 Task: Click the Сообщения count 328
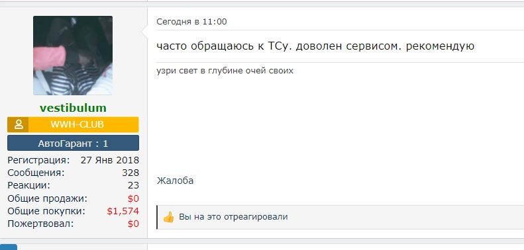pyautogui.click(x=131, y=173)
